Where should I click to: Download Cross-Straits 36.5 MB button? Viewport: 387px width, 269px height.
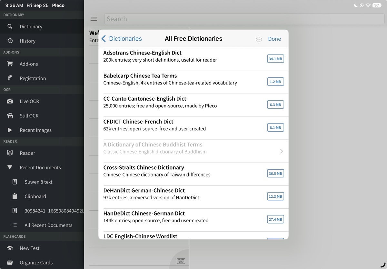[x=275, y=174]
